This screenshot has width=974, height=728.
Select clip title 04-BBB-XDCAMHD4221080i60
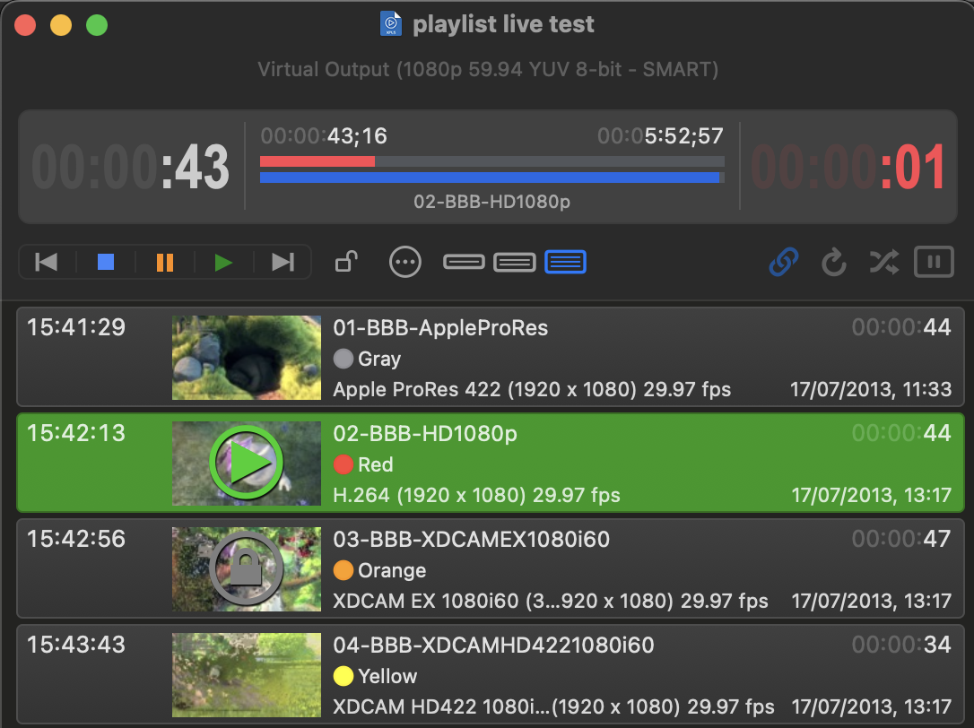point(494,645)
